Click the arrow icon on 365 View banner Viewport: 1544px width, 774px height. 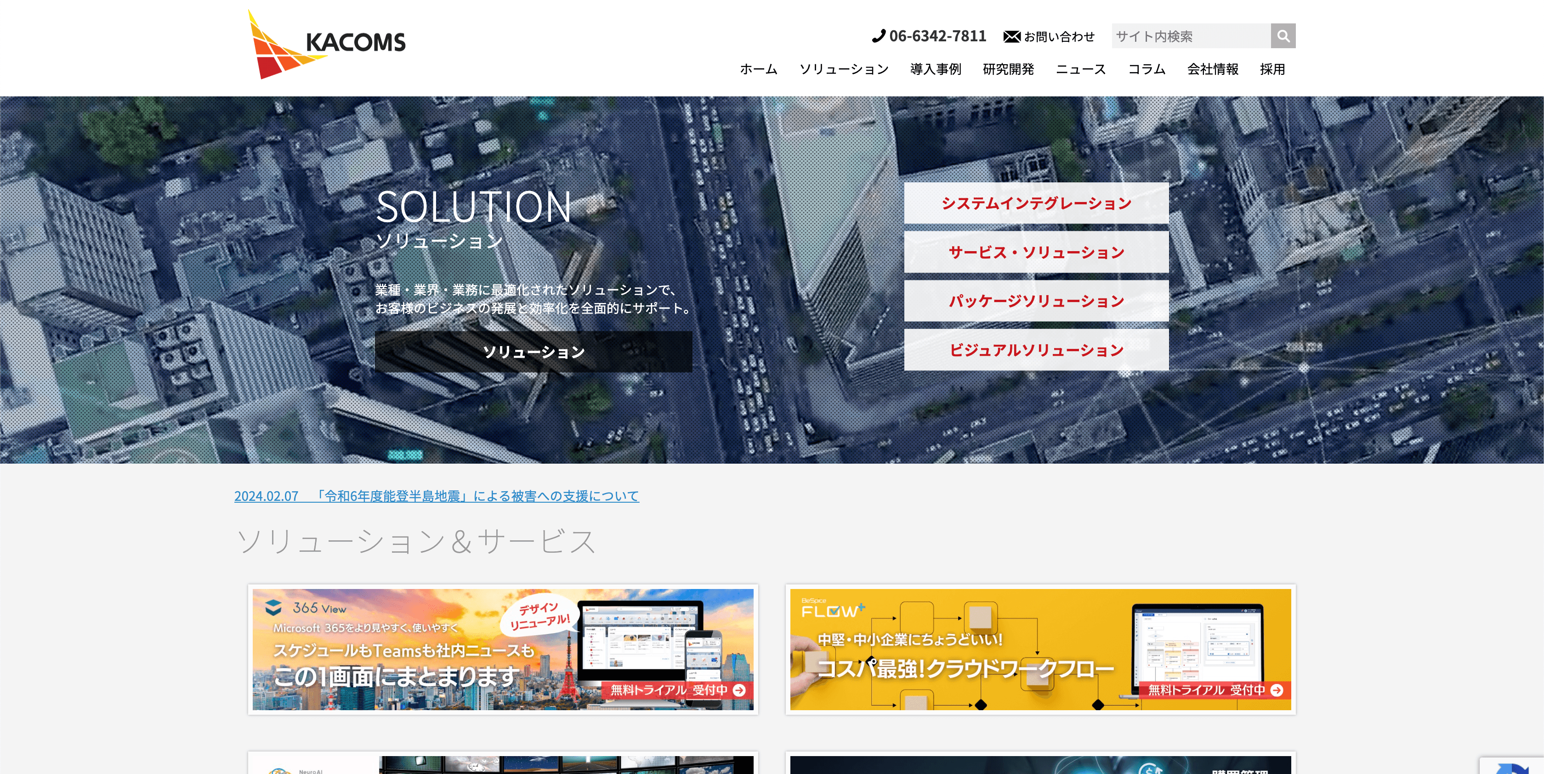[x=739, y=690]
